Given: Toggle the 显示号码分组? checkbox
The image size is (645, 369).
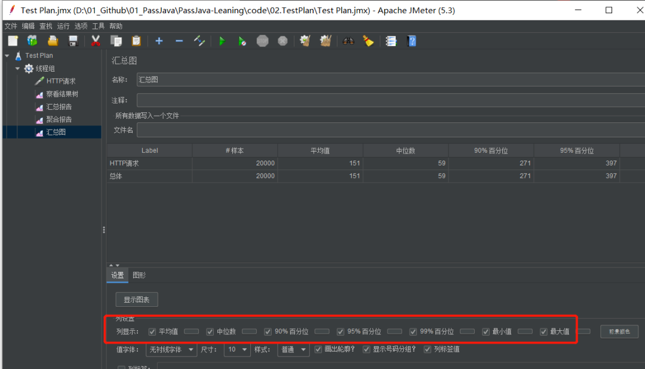Looking at the screenshot, I should [367, 349].
